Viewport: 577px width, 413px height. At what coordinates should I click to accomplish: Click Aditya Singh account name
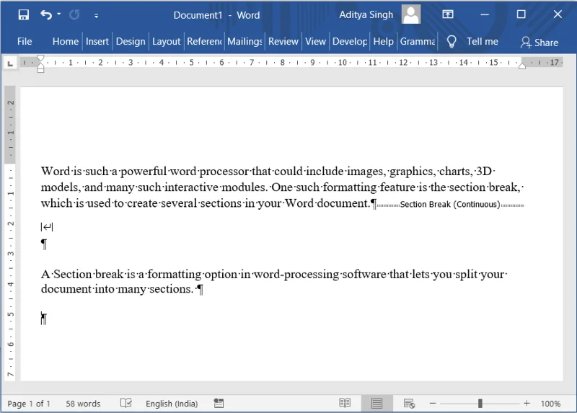pyautogui.click(x=366, y=14)
